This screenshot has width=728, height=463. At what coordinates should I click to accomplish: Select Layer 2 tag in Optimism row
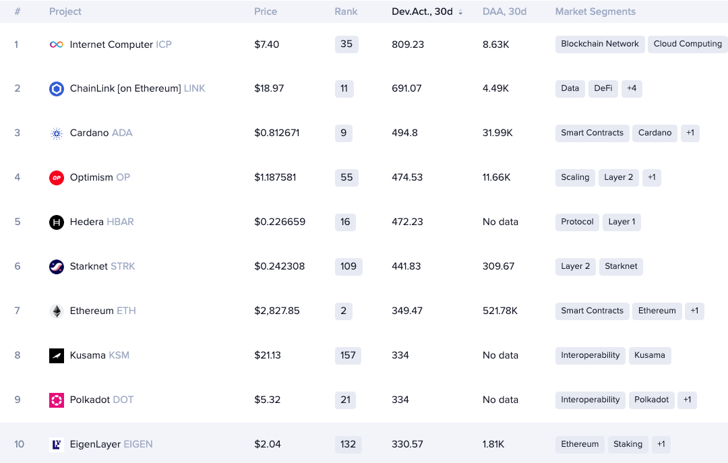pyautogui.click(x=618, y=177)
